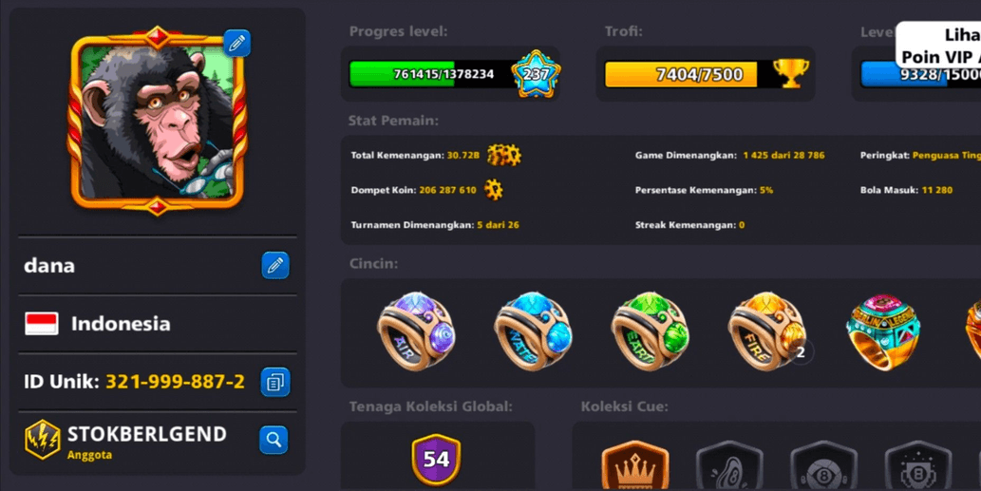Tap the chimpanzee profile picture

coord(157,121)
